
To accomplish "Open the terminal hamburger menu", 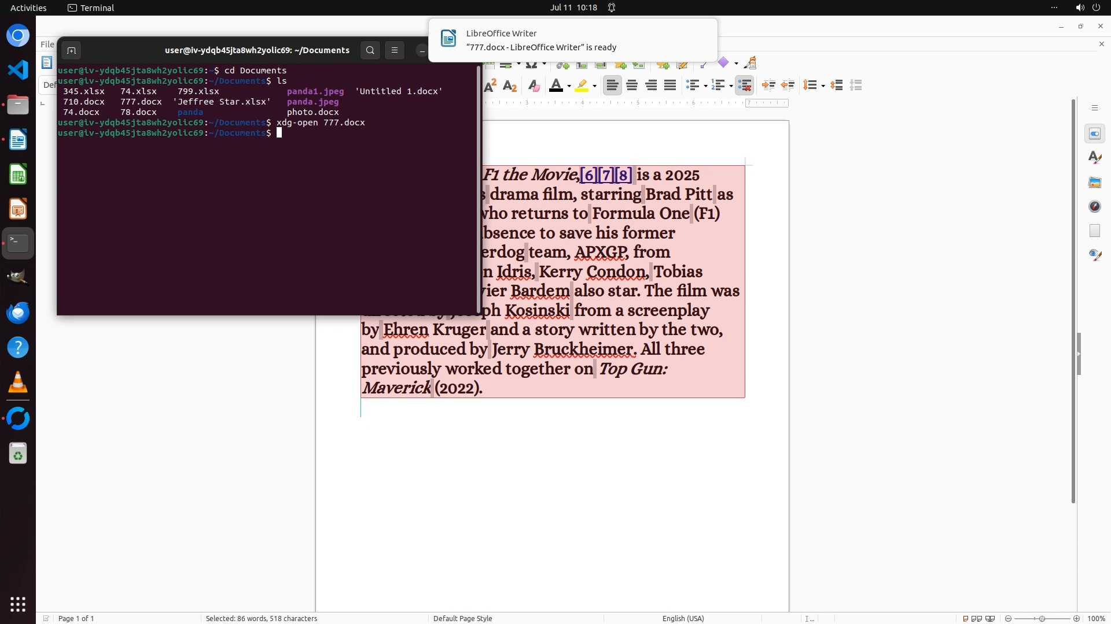I will [395, 50].
